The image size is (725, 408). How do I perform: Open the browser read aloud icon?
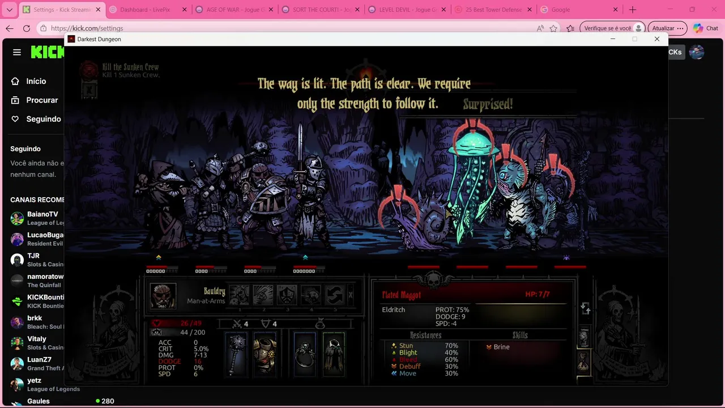coord(540,28)
